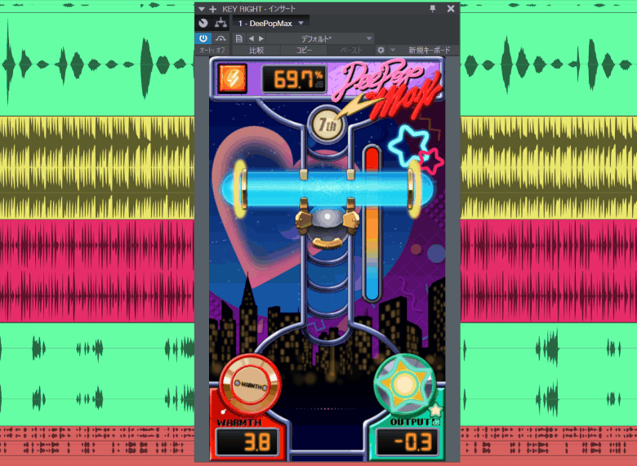Viewport: 637px width, 466px height.
Task: Click the round channel editor icon
Action: click(x=203, y=23)
